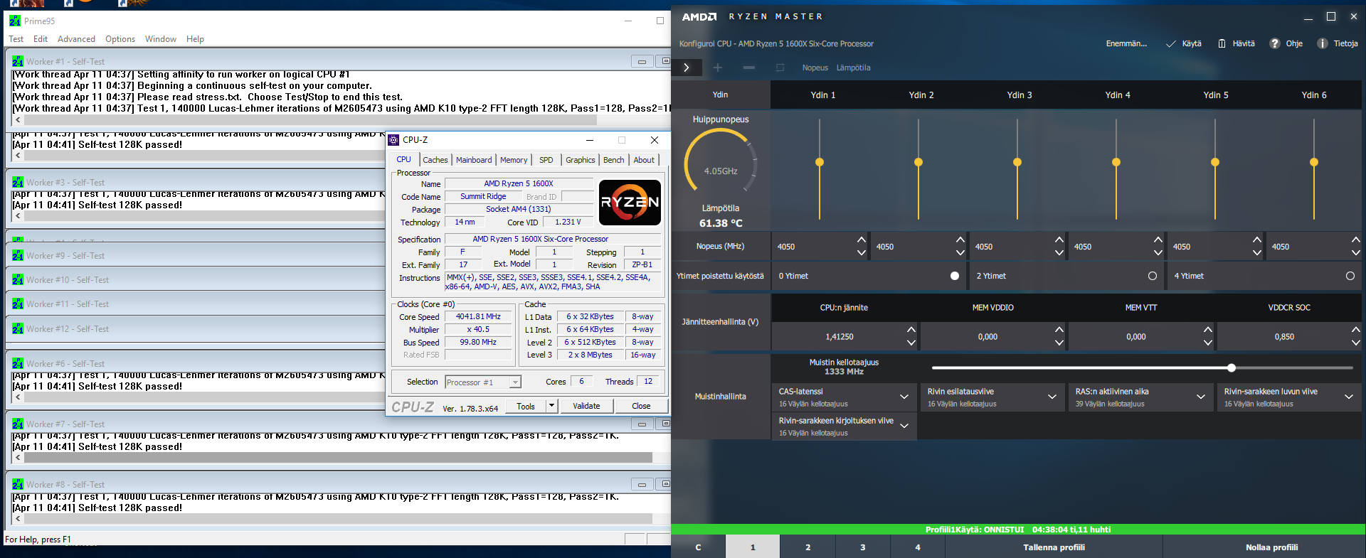The height and width of the screenshot is (558, 1366).
Task: Switch to the Memory tab in CPU-Z
Action: [514, 160]
